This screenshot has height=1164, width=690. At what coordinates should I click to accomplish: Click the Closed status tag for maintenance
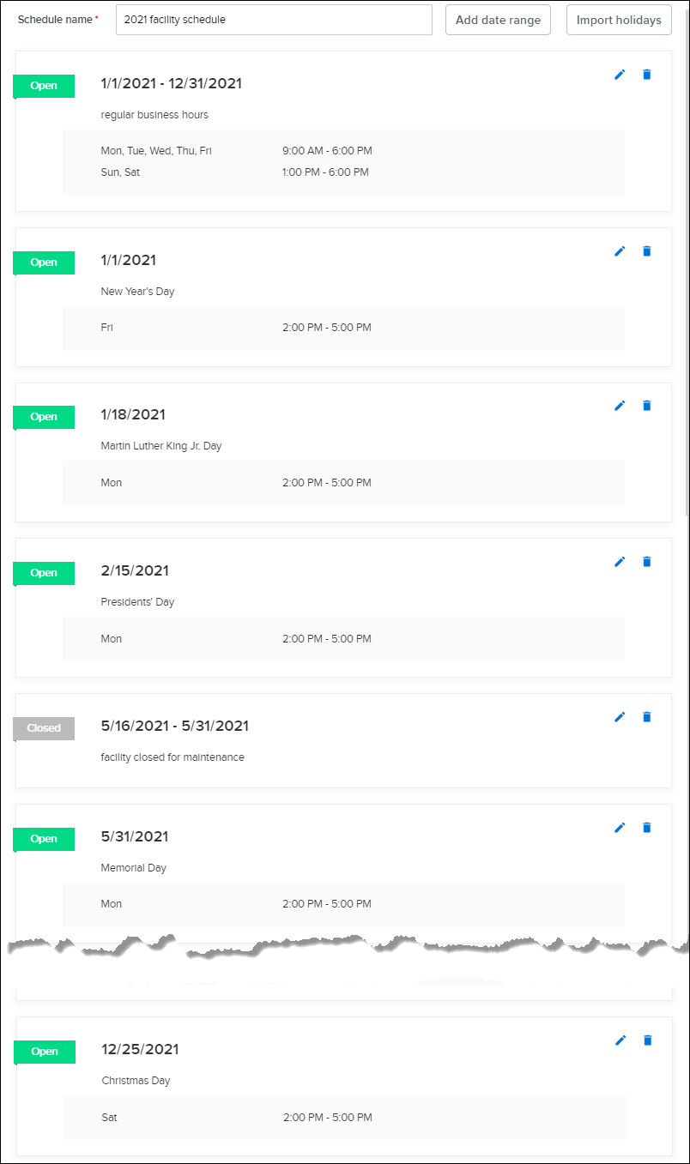click(x=44, y=728)
